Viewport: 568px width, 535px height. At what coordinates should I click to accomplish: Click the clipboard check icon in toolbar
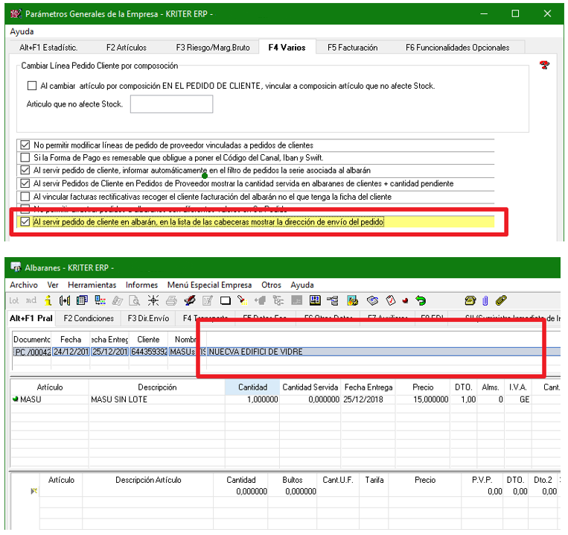391,300
